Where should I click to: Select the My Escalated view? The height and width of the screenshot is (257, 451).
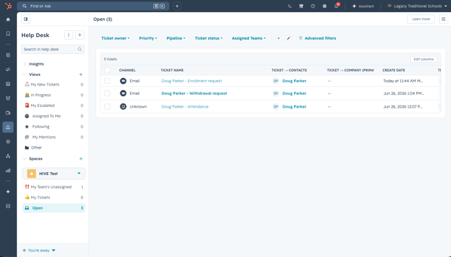(x=54, y=106)
